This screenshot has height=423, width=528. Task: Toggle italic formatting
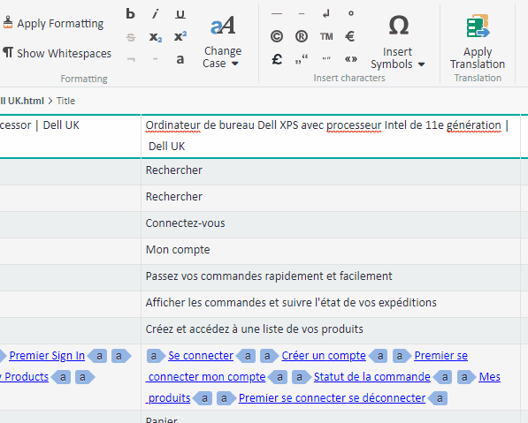tap(156, 14)
